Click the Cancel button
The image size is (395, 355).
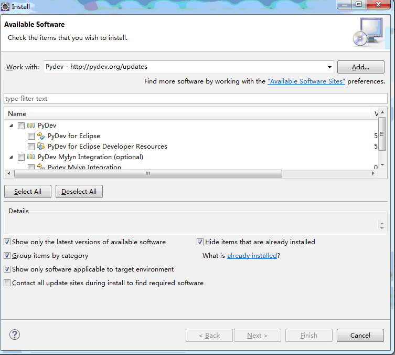point(360,336)
